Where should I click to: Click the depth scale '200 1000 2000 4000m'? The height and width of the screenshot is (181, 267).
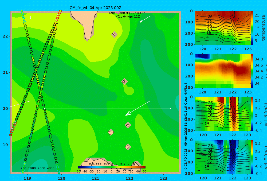point(39,168)
